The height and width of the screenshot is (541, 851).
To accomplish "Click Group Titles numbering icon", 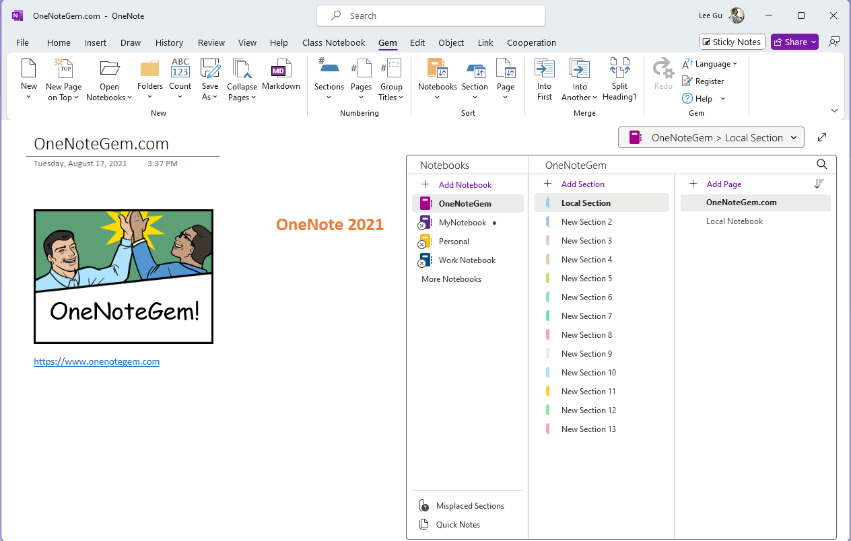I will (391, 69).
